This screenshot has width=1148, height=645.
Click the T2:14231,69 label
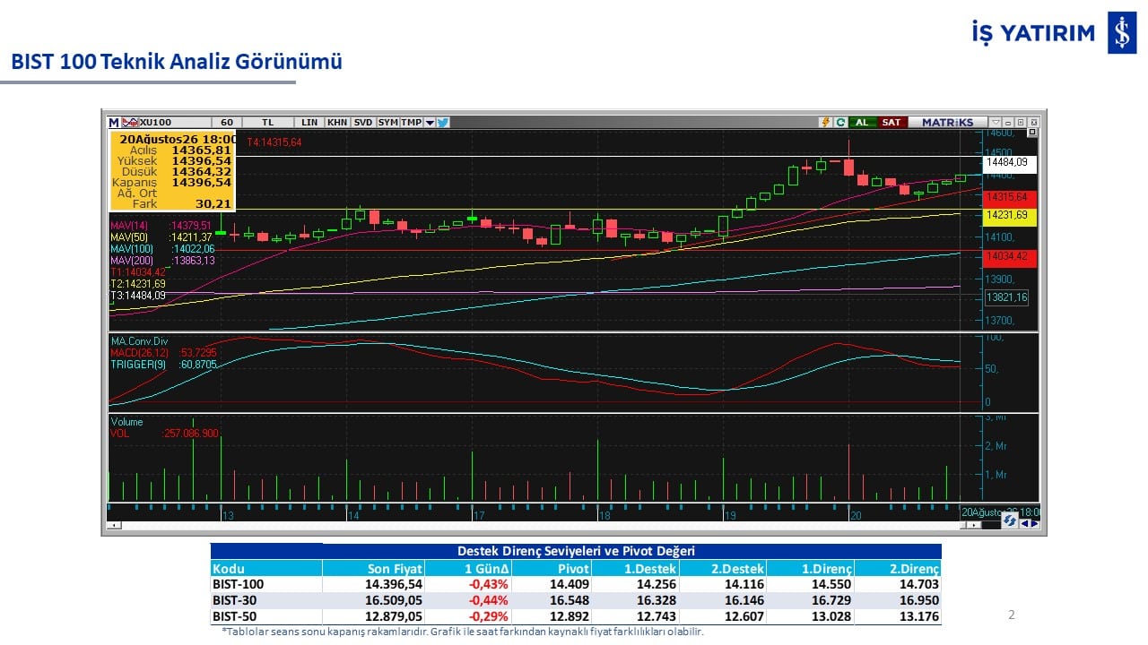pos(138,284)
